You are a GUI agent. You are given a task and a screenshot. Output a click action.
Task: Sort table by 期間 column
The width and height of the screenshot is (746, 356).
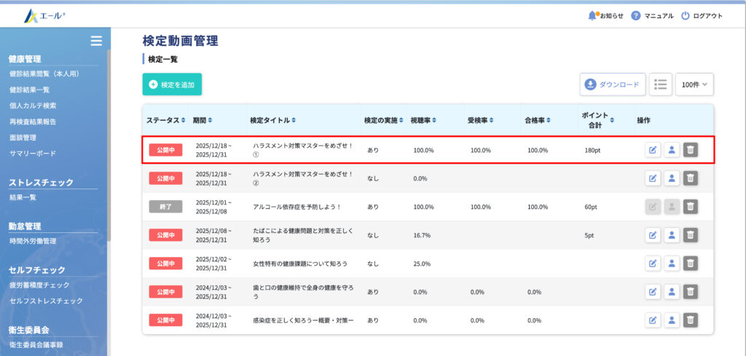(203, 119)
